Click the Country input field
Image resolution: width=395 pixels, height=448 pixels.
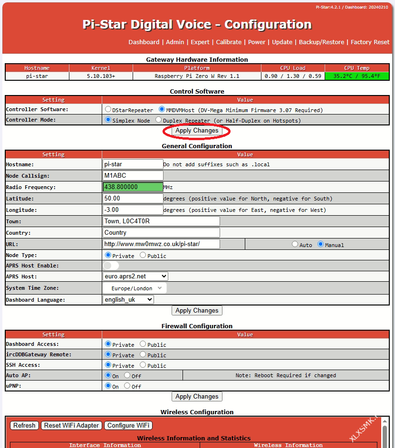(x=161, y=233)
